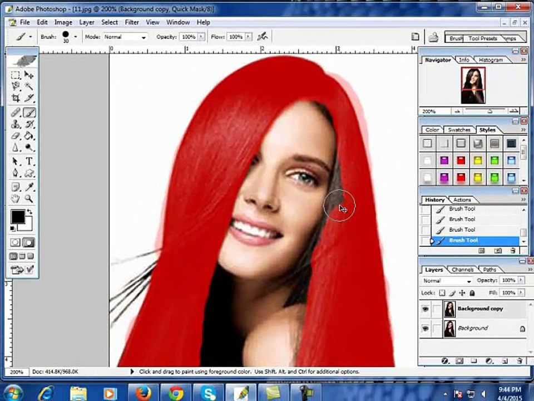Enable the airbrush option in options bar
The image size is (534, 401).
click(x=262, y=37)
